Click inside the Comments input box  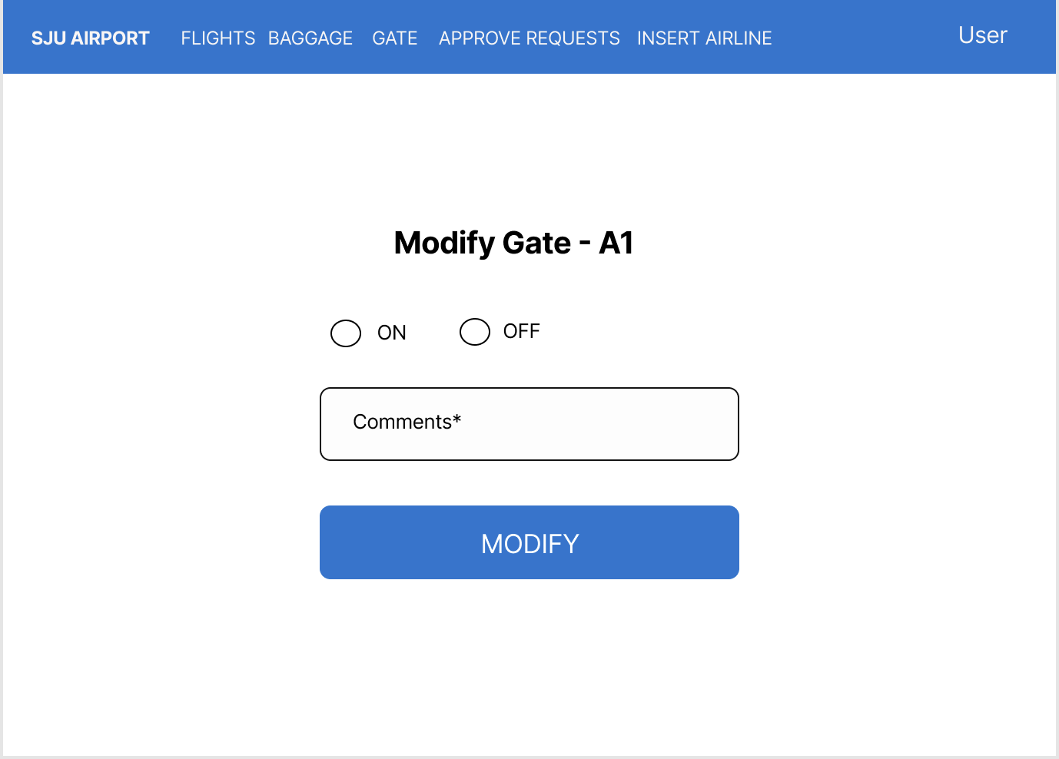(529, 423)
